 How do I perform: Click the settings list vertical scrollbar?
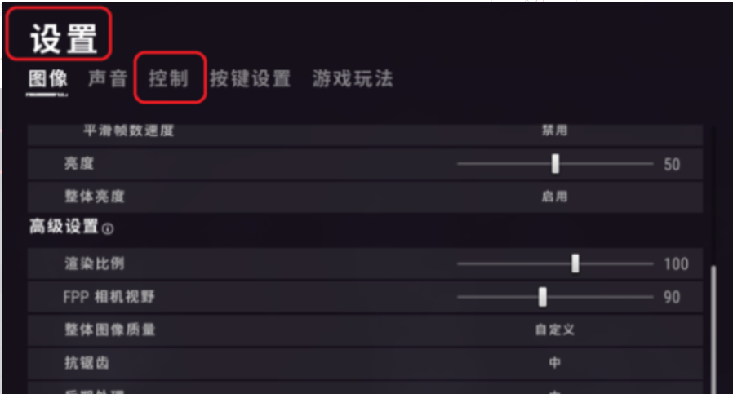coord(713,329)
